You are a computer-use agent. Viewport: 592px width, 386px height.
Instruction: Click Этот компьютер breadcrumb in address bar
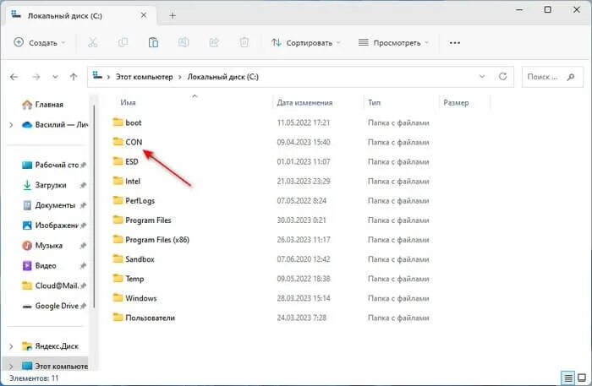(145, 77)
